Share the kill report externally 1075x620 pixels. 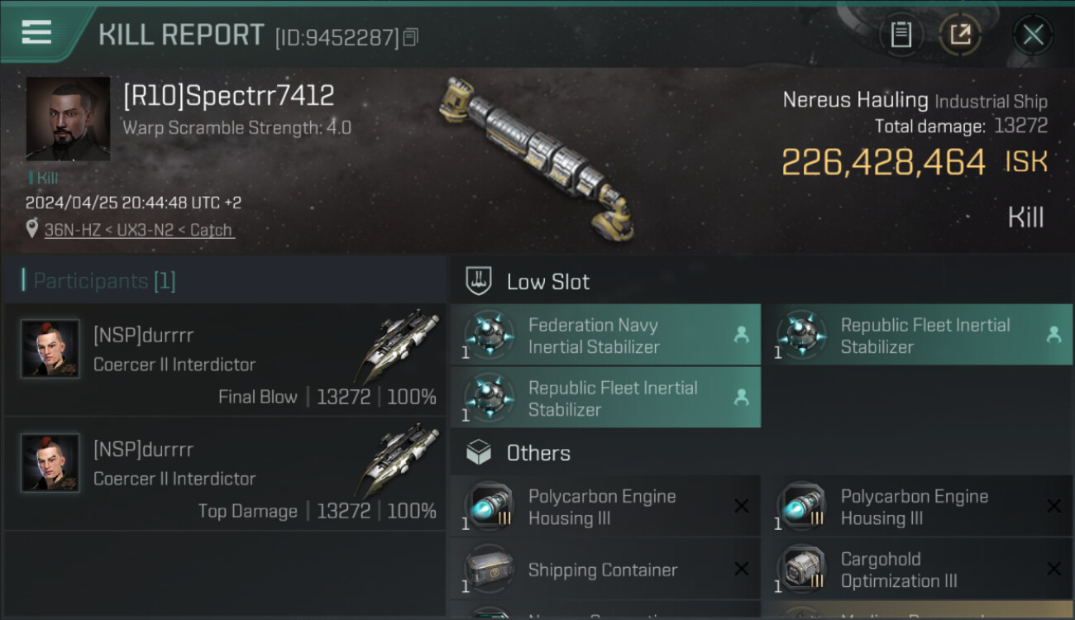click(960, 35)
